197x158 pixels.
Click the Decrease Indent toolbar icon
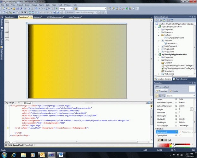click(x=22, y=12)
